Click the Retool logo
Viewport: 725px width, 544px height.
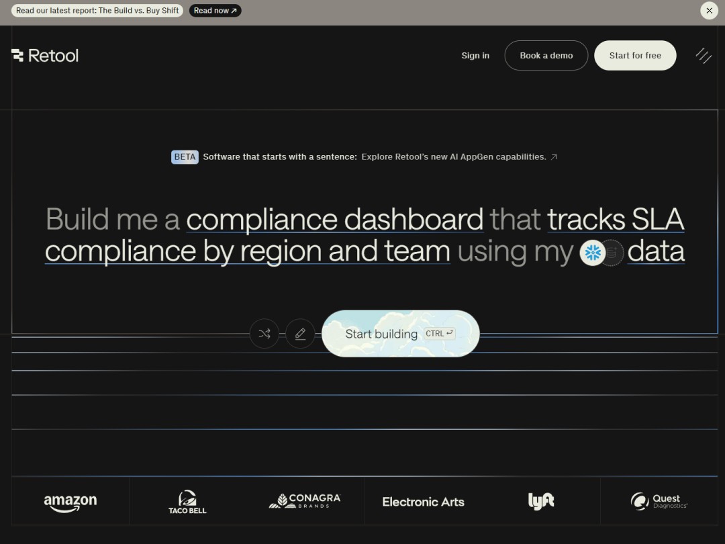tap(45, 55)
